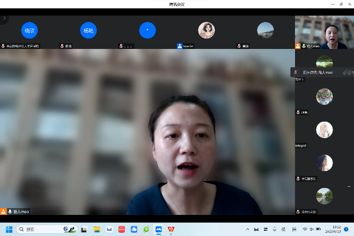Click the orange host icon at bottom-left
354x236 pixels.
[x=4, y=212]
